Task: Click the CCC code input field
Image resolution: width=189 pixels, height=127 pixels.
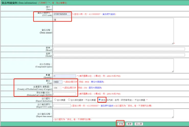Action: (x=62, y=14)
